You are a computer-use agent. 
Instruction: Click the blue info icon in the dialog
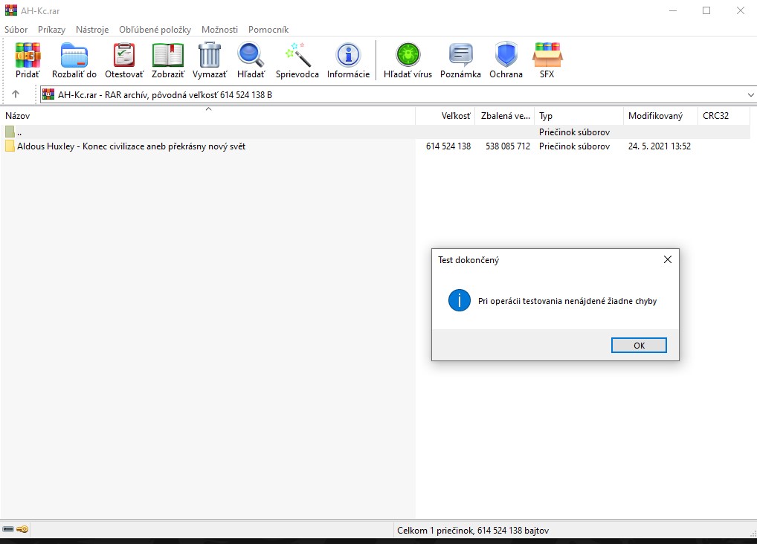(459, 300)
